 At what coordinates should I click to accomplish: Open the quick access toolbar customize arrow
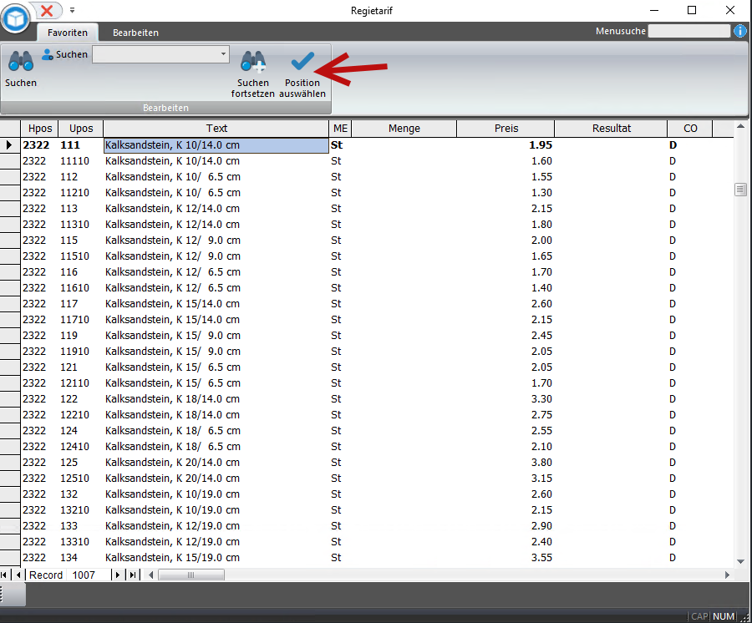point(72,11)
